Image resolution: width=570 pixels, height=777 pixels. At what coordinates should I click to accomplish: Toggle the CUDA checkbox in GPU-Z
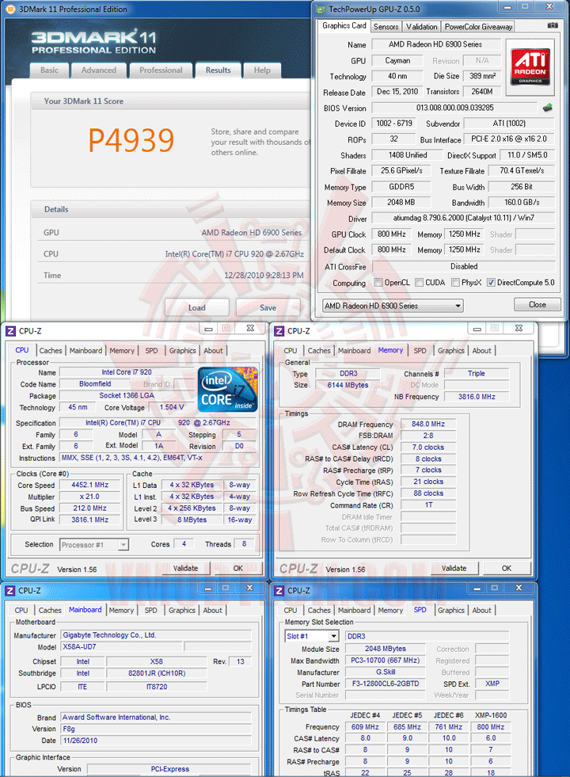[x=419, y=283]
